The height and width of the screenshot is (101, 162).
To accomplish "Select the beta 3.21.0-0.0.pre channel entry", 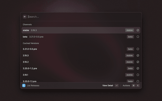I will pos(81,37).
